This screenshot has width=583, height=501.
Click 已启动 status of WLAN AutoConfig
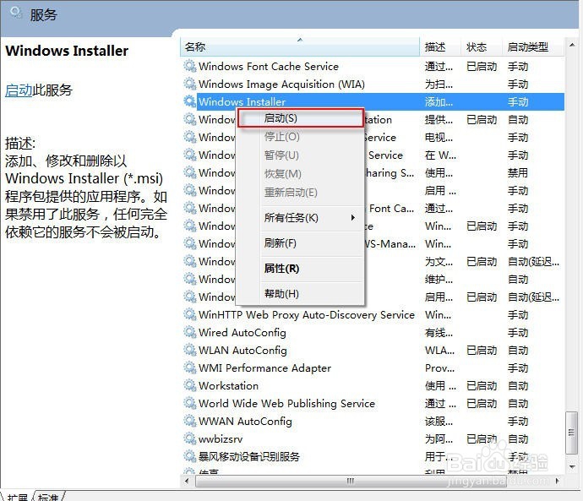482,350
